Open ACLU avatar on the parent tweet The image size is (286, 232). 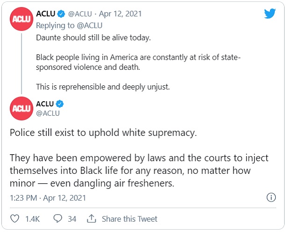coord(21,20)
